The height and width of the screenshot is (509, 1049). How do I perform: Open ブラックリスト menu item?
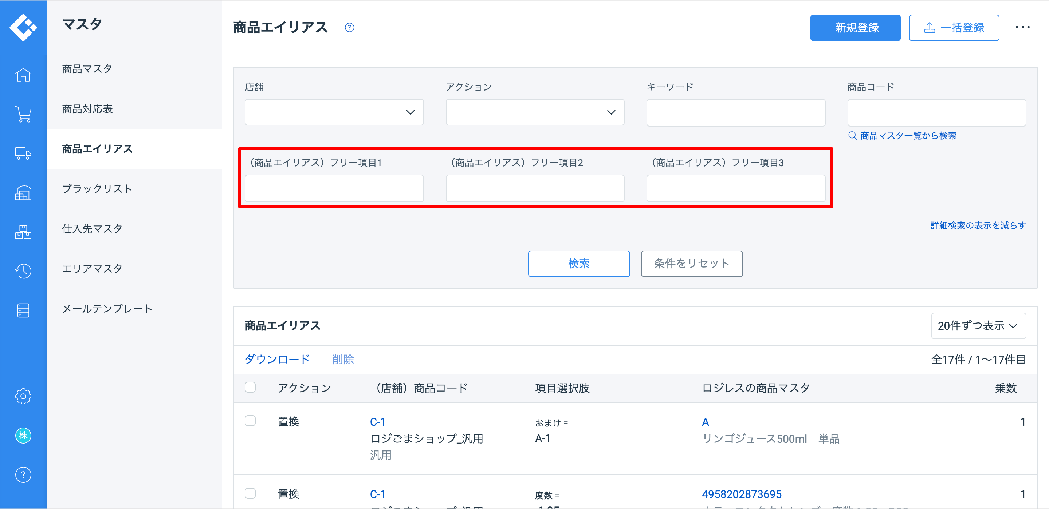97,189
